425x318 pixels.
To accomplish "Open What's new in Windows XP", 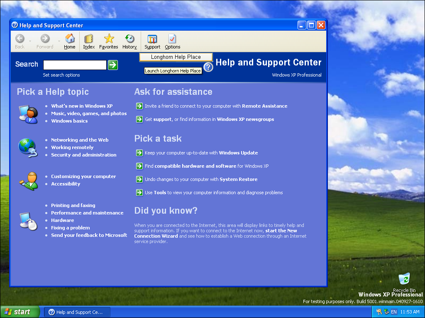I will 82,106.
